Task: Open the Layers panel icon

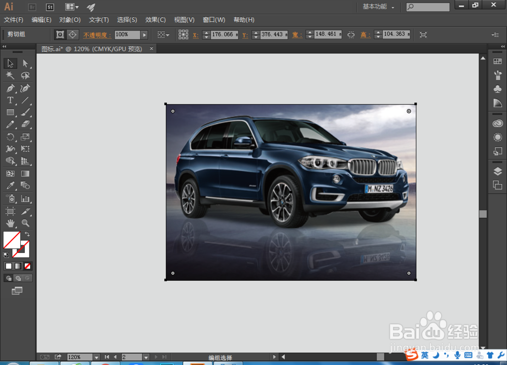Action: 497,171
